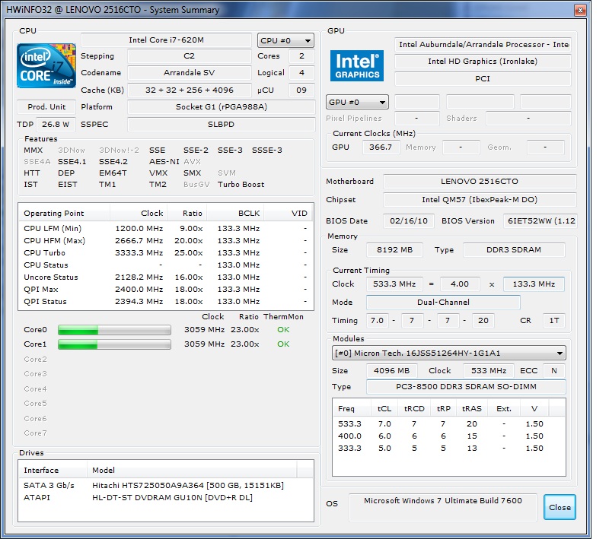Screen dimensions: 609x539
Task: Select the Hitachi HTS725050A9A364 drive entry
Action: (166, 486)
